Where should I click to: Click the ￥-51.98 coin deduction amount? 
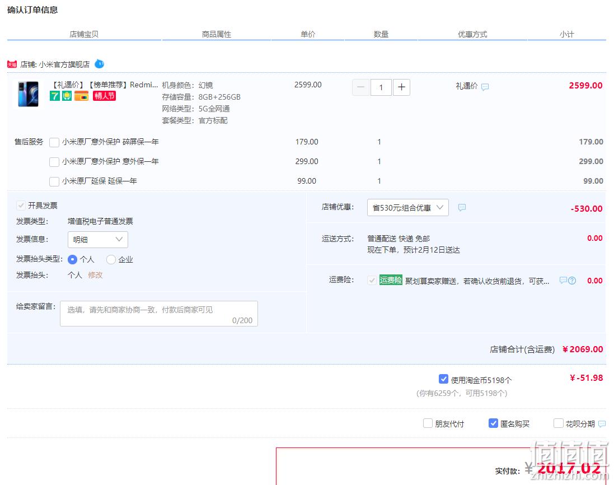586,377
